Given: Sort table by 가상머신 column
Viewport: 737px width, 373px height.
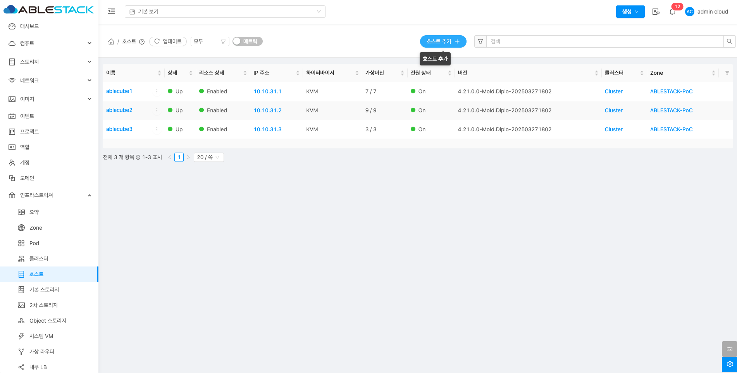Looking at the screenshot, I should point(402,73).
